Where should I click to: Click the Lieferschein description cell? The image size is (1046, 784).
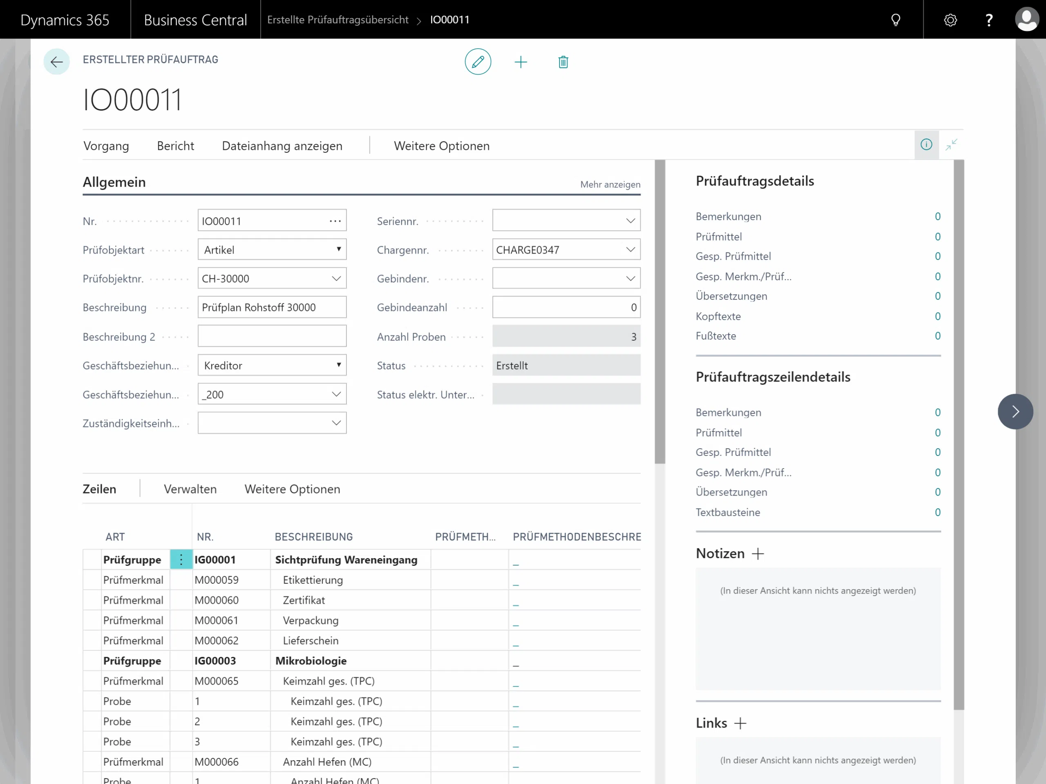tap(351, 640)
